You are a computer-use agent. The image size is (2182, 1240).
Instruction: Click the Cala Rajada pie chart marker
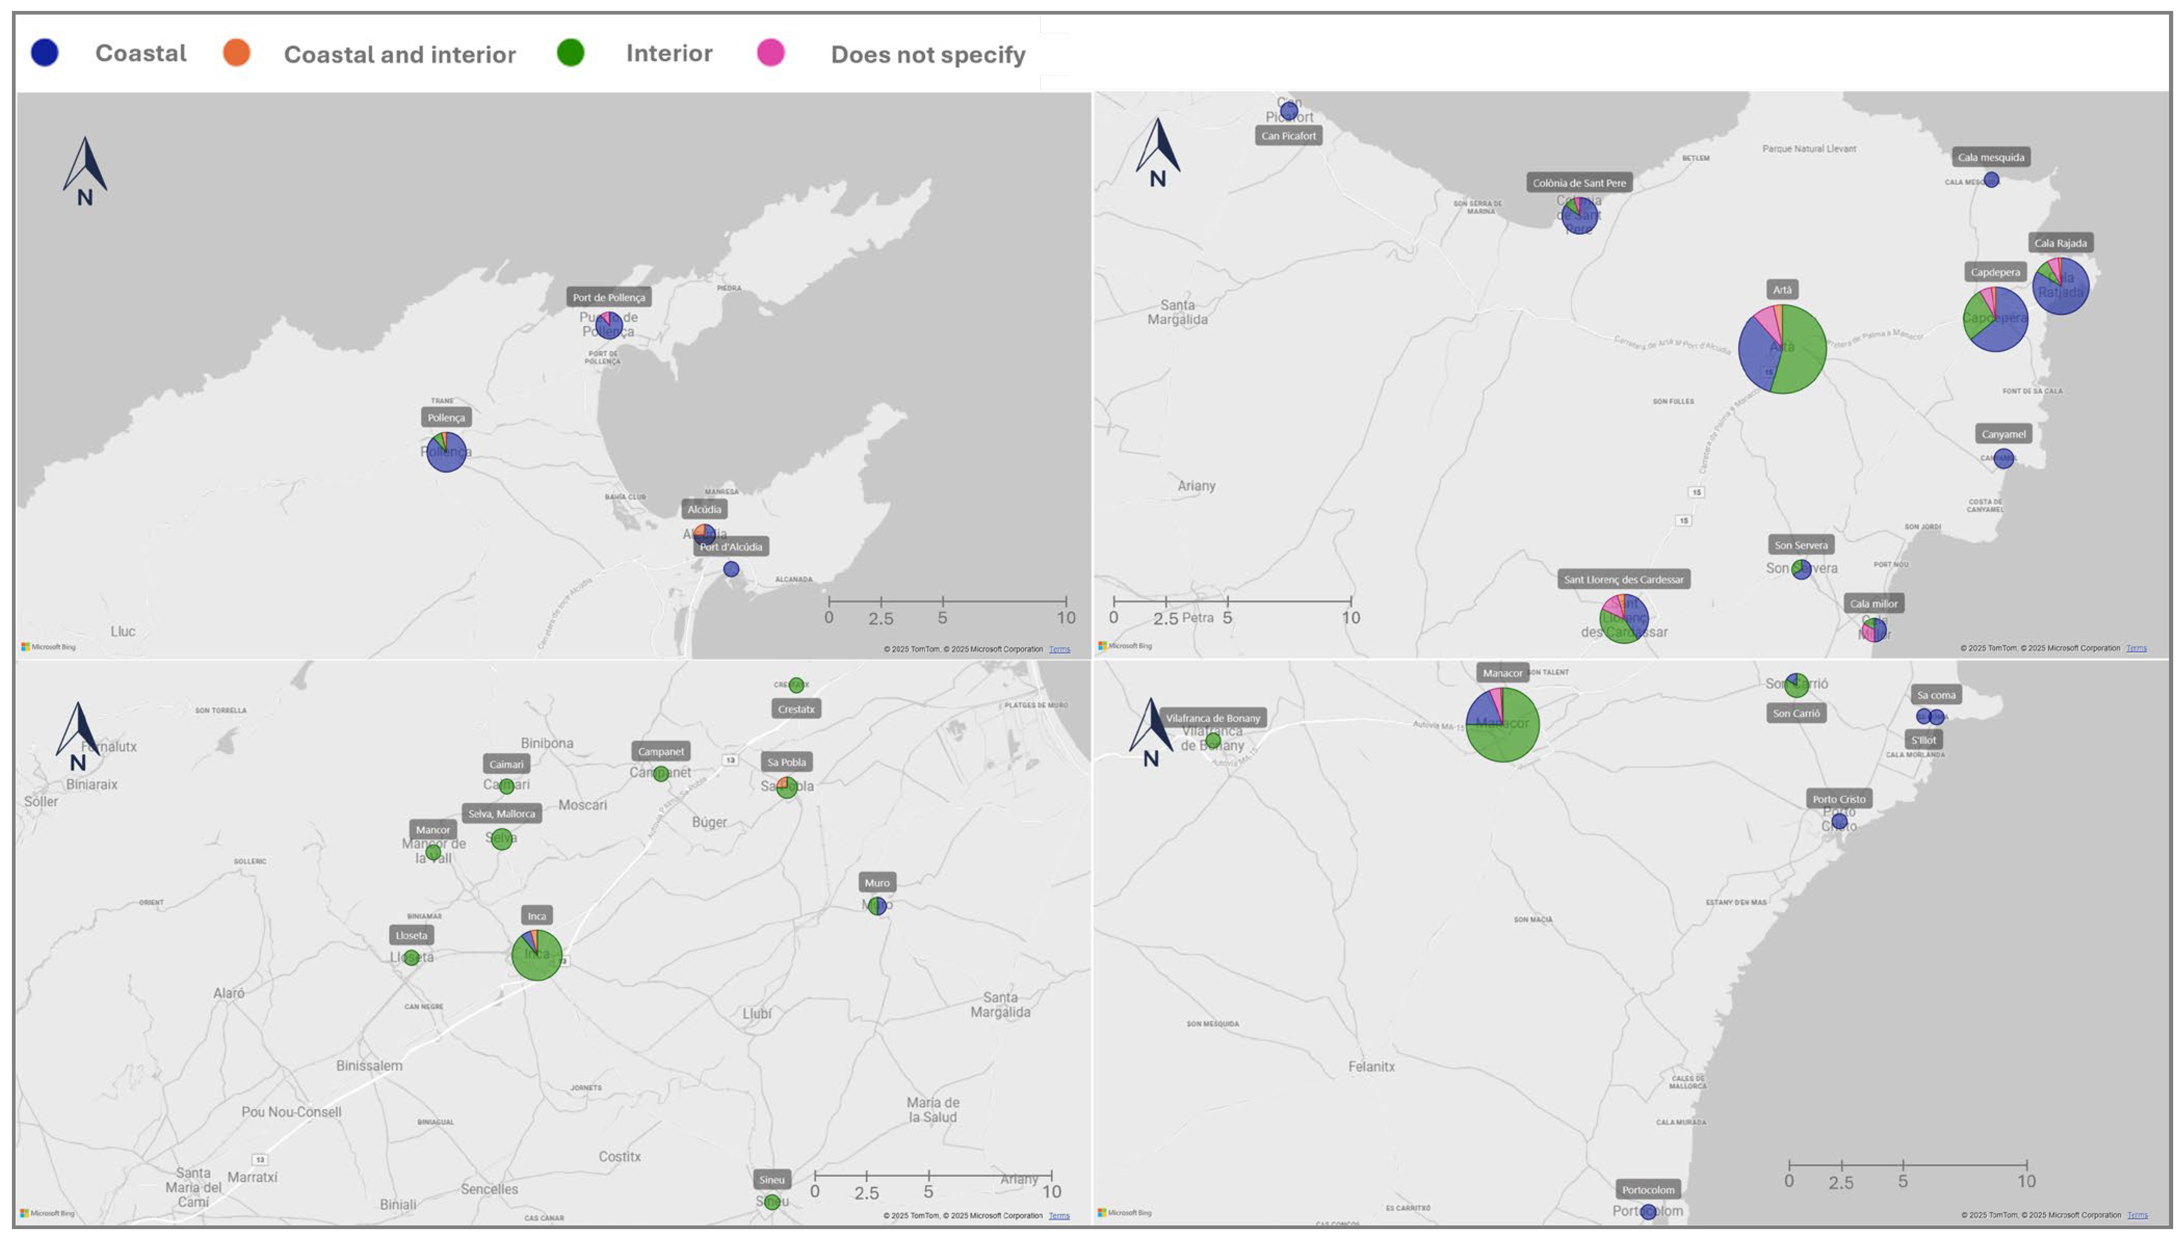(x=2060, y=286)
